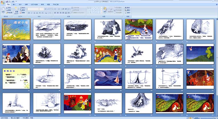Open Clipboard pane dialog launcher
Viewport: 218px width, 119px height.
click(x=12, y=16)
